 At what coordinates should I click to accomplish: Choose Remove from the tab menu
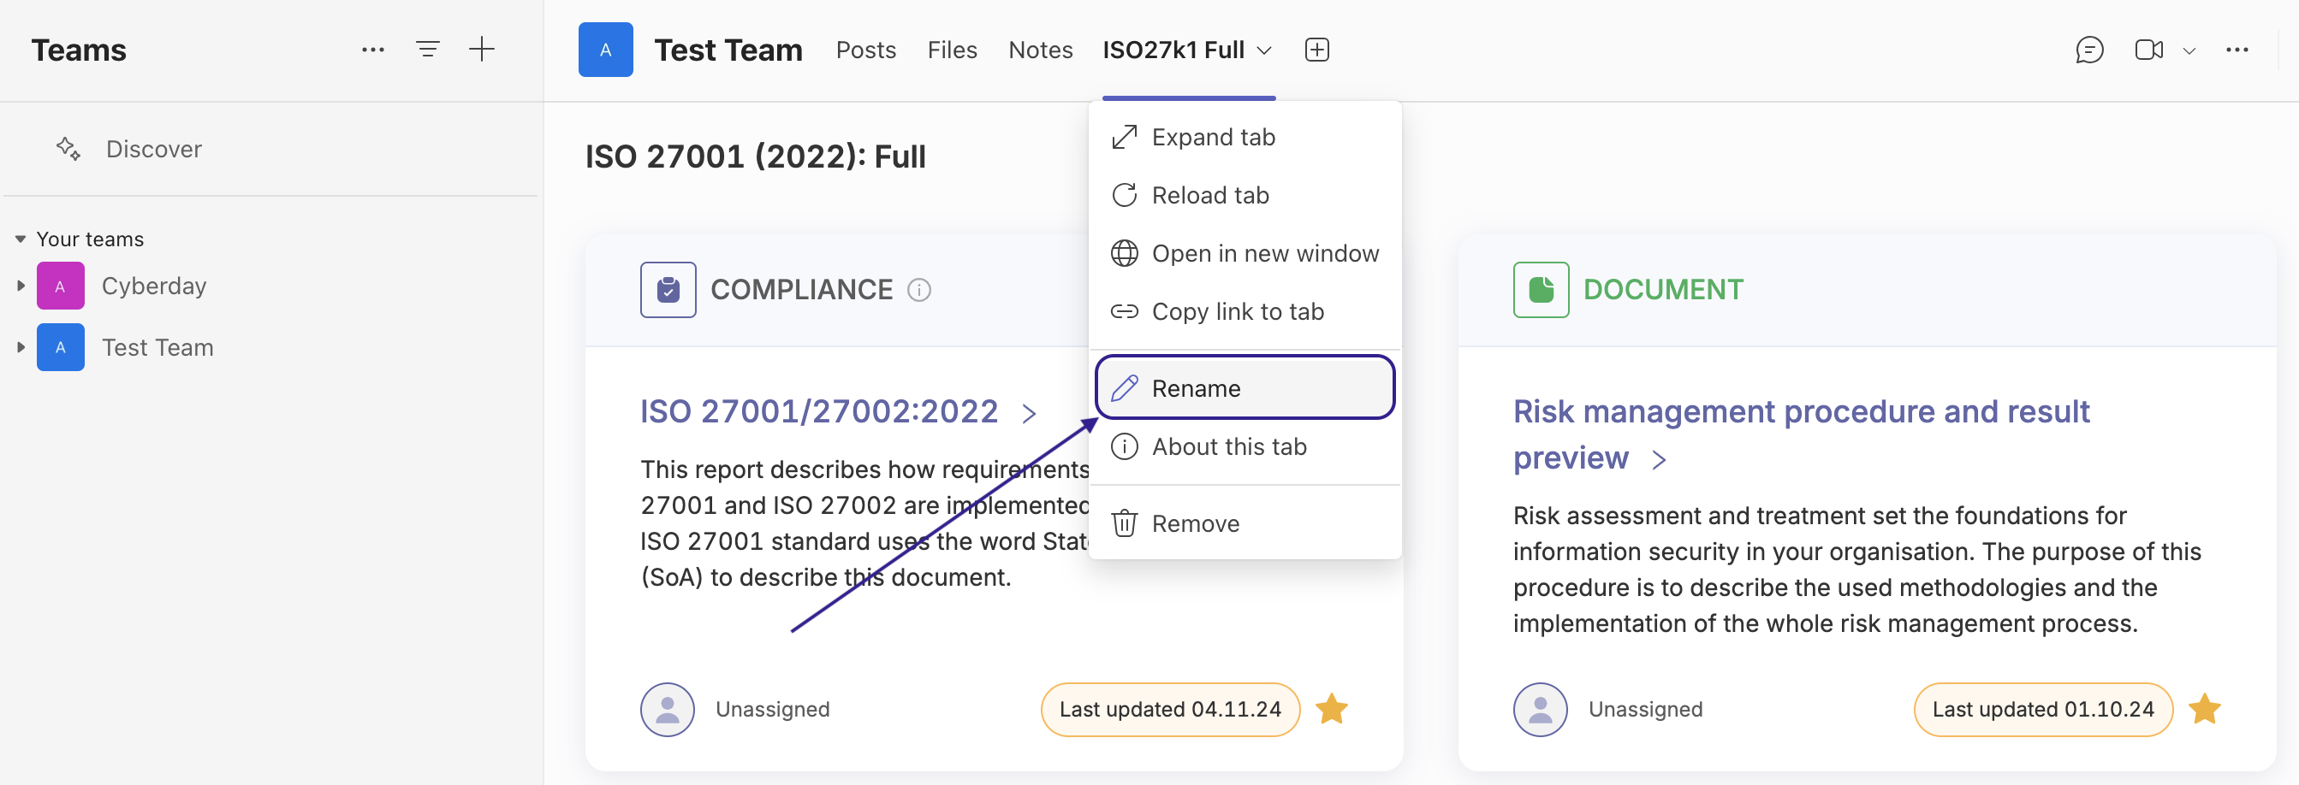tap(1245, 522)
